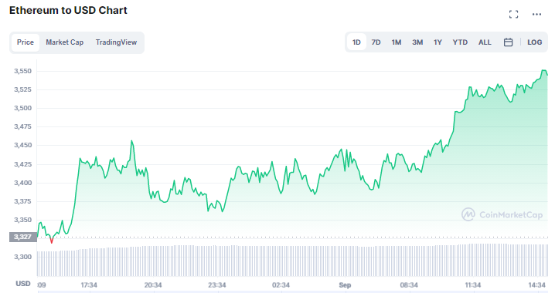Image resolution: width=555 pixels, height=293 pixels.
Task: Click the 3,350 y-axis label
Action: point(22,220)
